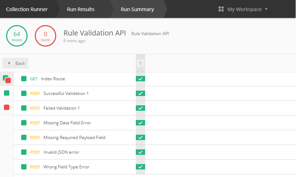
Task: Click the green checkmark for Wrong Field Type Error
Action: (140, 167)
